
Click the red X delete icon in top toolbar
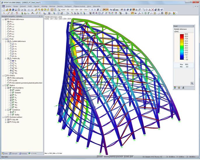pos(152,10)
